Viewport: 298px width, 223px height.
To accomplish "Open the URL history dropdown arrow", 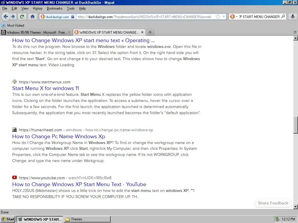I will click(x=224, y=17).
